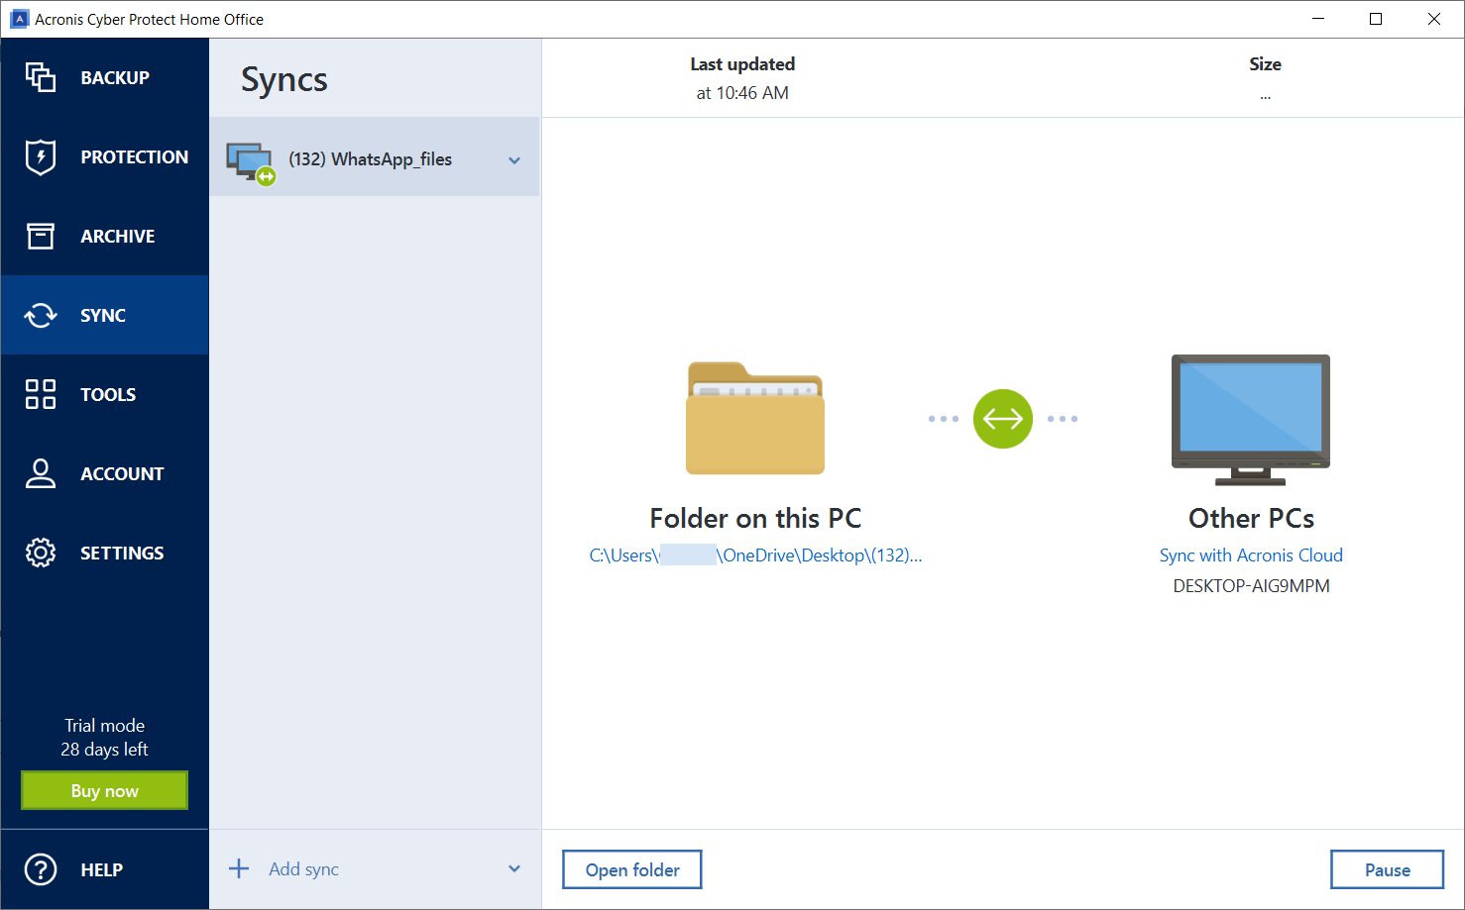
Task: Click the Protection shield icon
Action: tap(41, 156)
